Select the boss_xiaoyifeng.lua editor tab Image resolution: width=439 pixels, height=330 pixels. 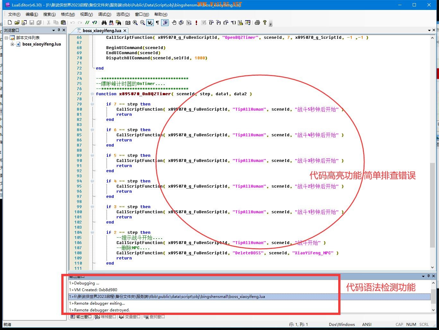click(102, 30)
